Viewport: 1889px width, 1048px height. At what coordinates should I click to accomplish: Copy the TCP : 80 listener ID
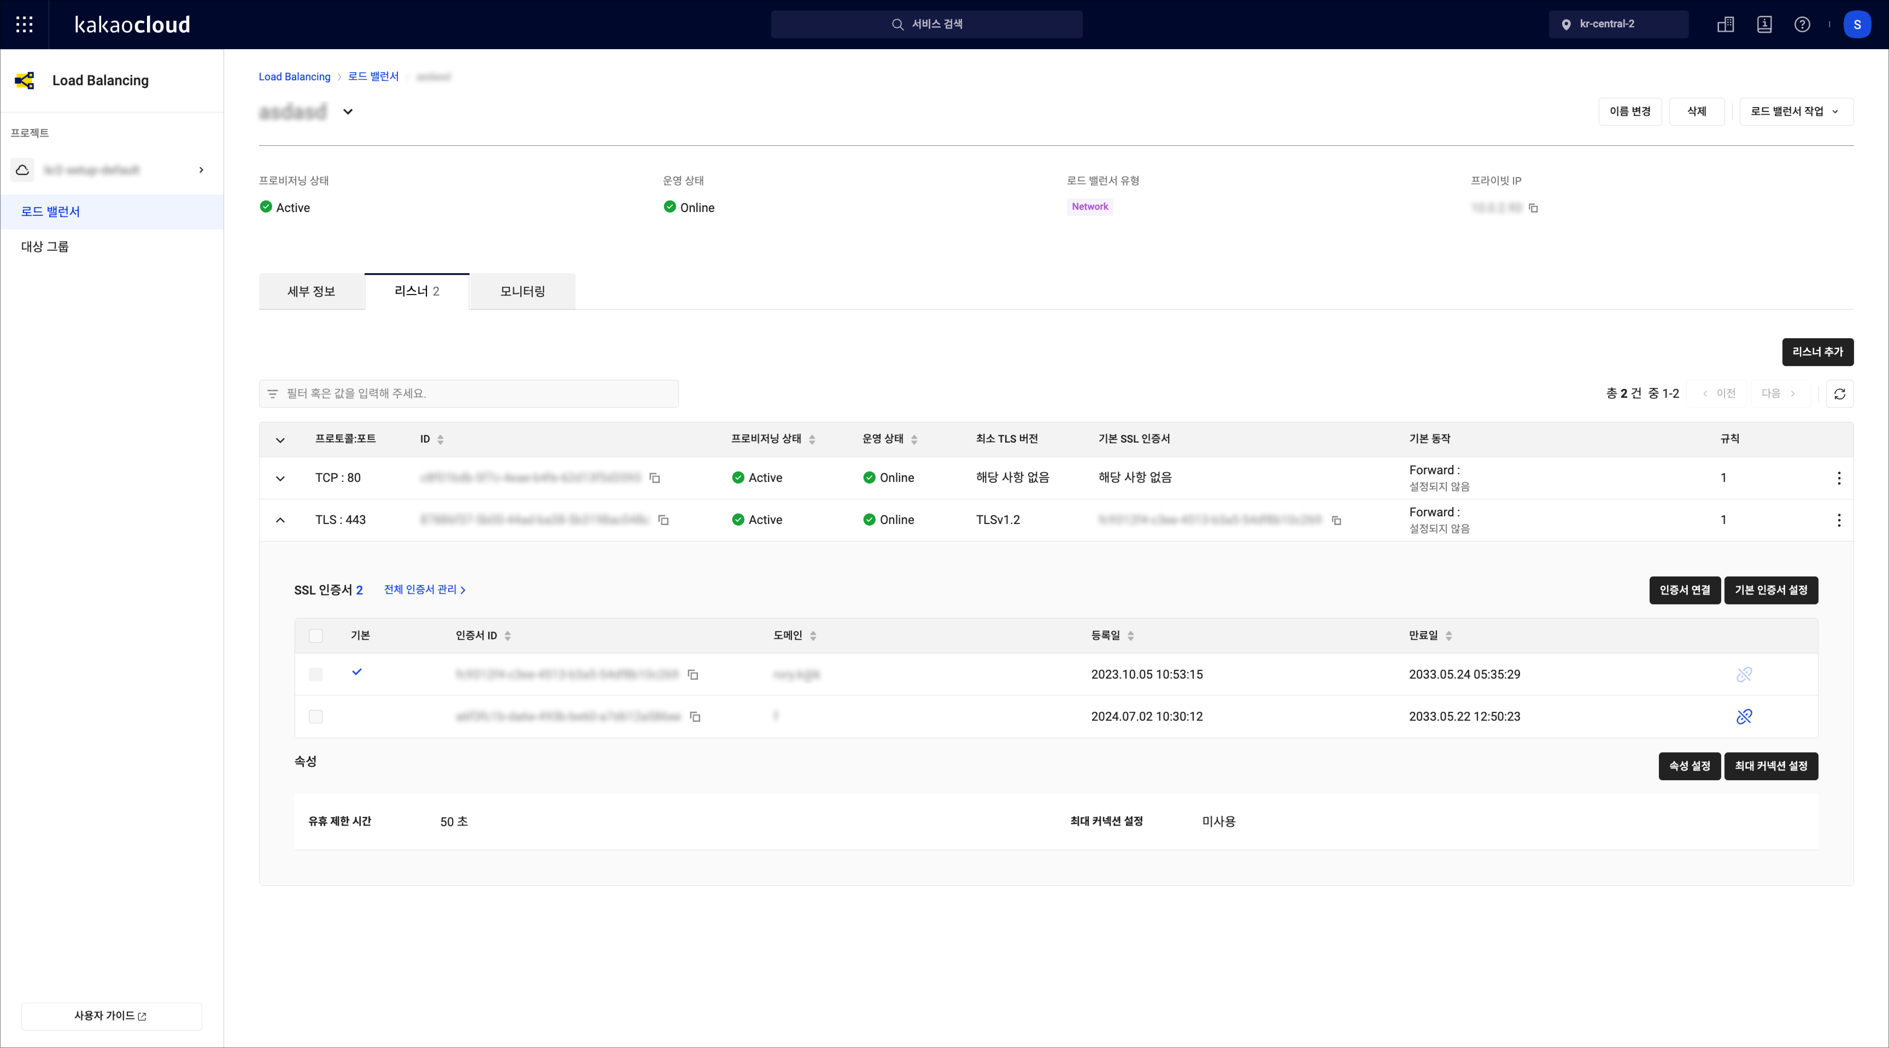655,478
